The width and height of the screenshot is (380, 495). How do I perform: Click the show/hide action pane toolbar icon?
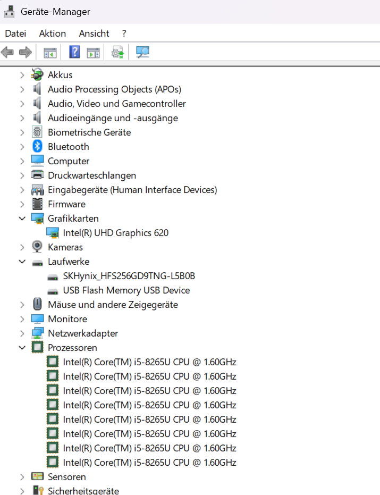[93, 53]
